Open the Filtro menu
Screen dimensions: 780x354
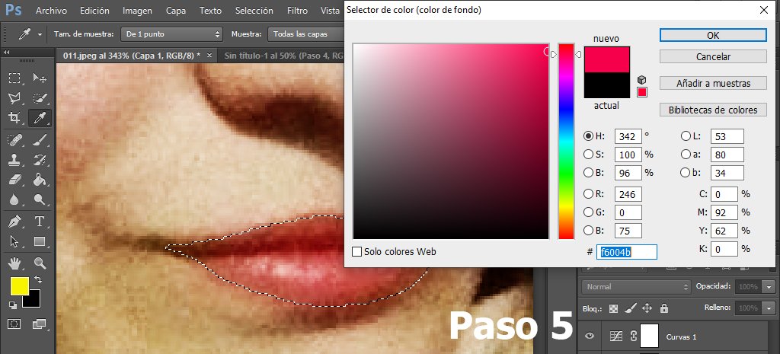pos(298,11)
